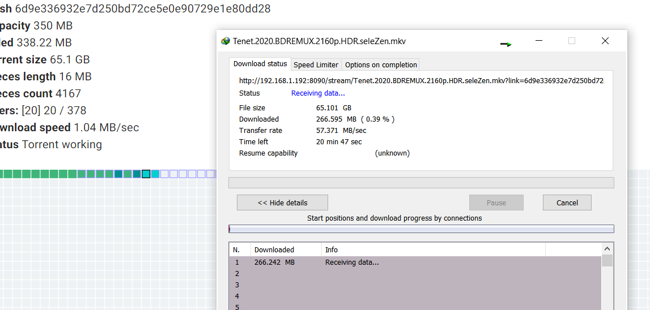Screen dimensions: 650x310
Task: Click the main download progress bar
Action: coord(421,183)
